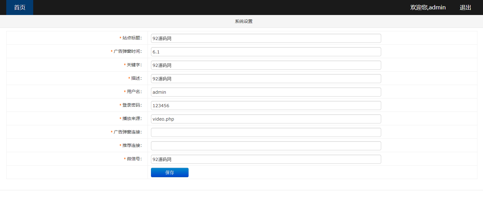Viewport: 483px width, 215px height.
Task: Click the 推荐连接 label
Action: tap(132, 145)
